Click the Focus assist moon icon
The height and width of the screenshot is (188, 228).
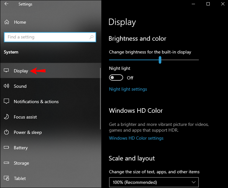point(6,117)
